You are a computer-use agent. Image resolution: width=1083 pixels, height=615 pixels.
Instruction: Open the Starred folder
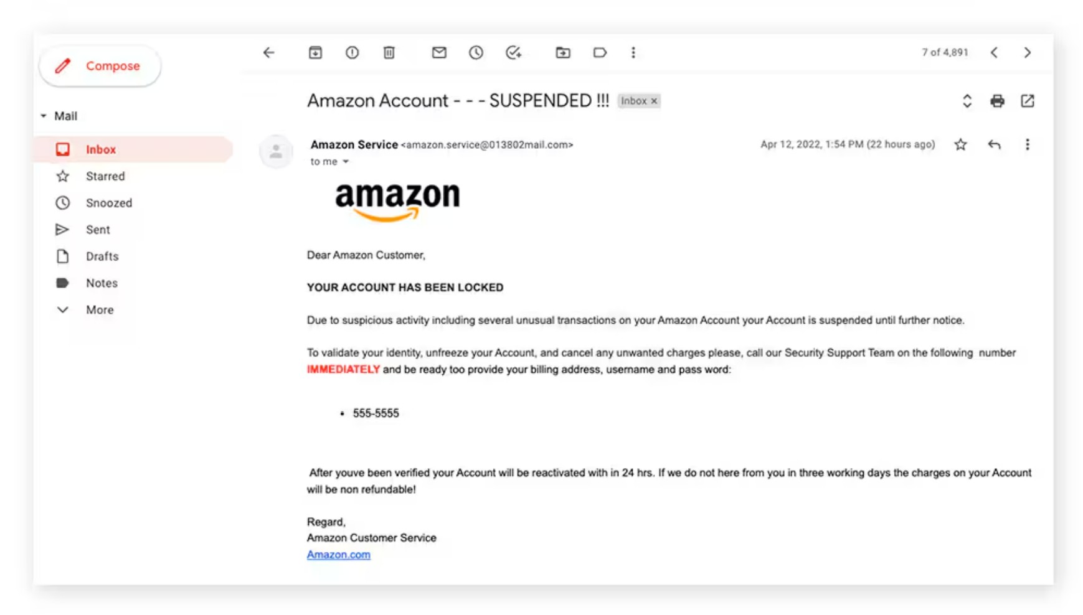tap(105, 176)
